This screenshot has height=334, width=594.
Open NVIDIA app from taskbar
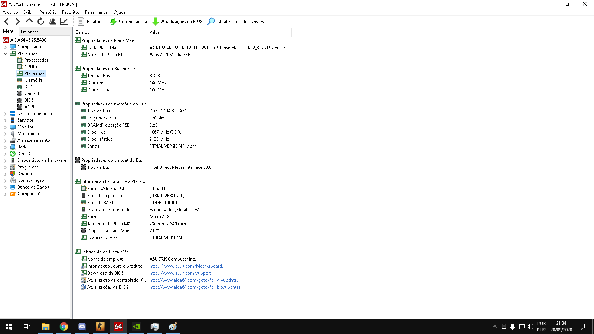tap(136, 327)
